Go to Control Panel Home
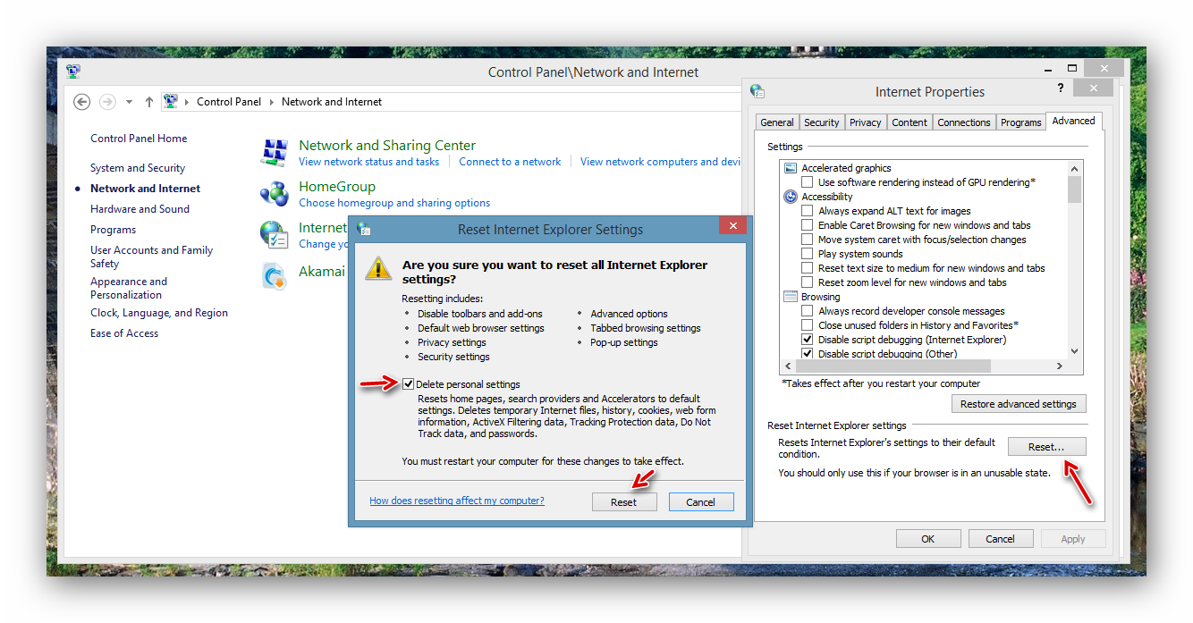Image resolution: width=1193 pixels, height=623 pixels. [x=139, y=139]
